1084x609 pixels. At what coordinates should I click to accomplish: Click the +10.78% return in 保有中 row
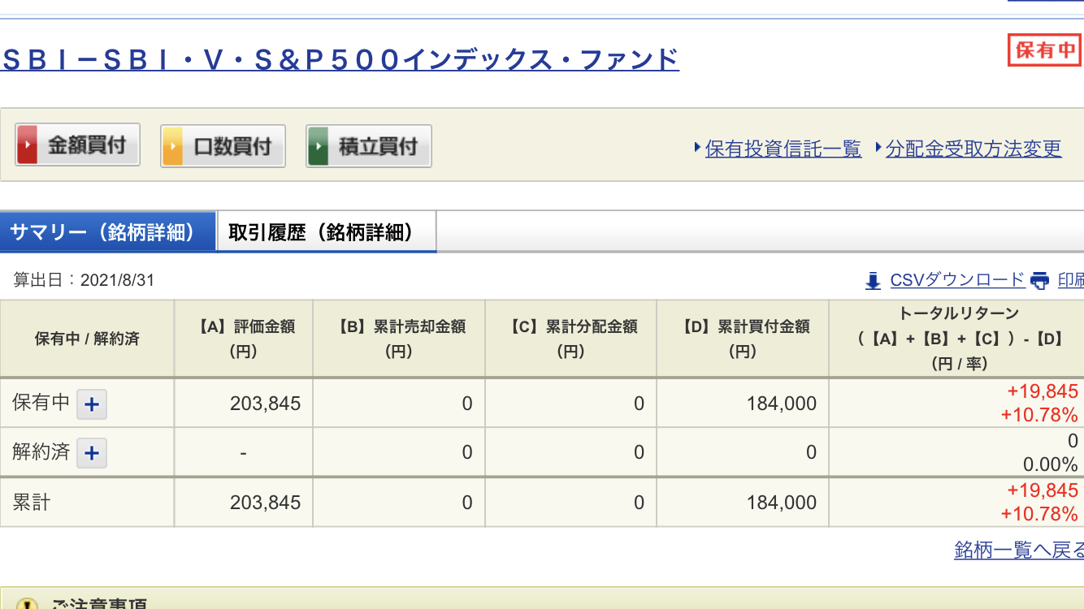coord(1039,415)
